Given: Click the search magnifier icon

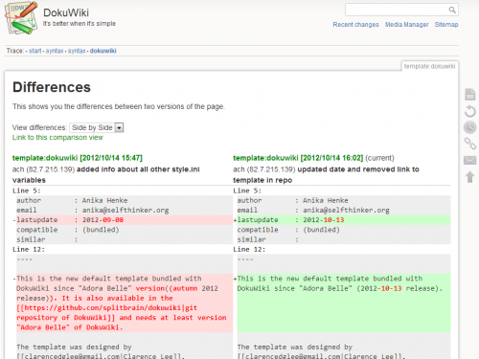Looking at the screenshot, I should [x=452, y=10].
